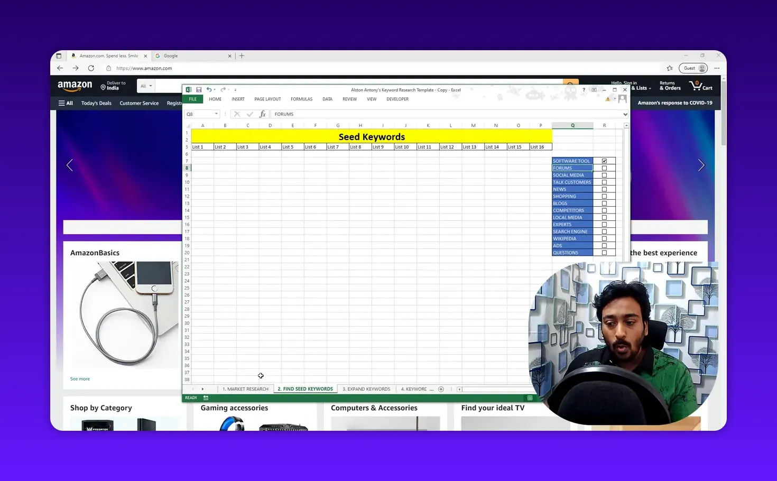Click the Seed Keywords yellow header cell

(372, 136)
